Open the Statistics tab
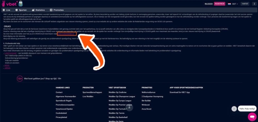Viewport: 258px width, 122px height. click(x=38, y=10)
